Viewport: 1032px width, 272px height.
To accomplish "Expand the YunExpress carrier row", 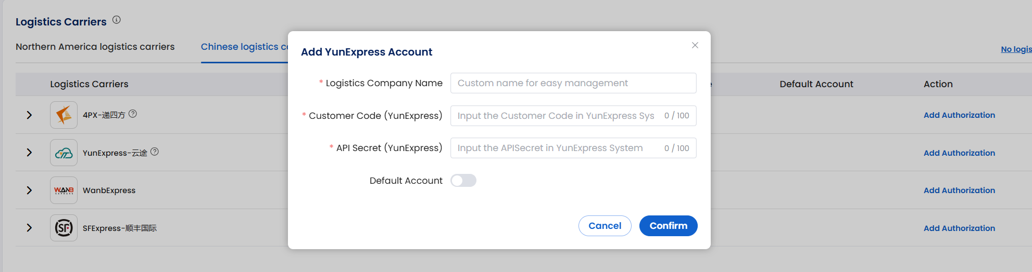I will pos(29,153).
